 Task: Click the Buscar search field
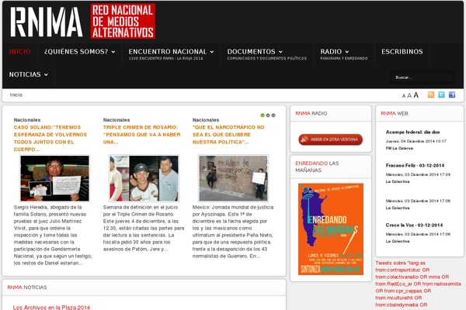pos(422,77)
